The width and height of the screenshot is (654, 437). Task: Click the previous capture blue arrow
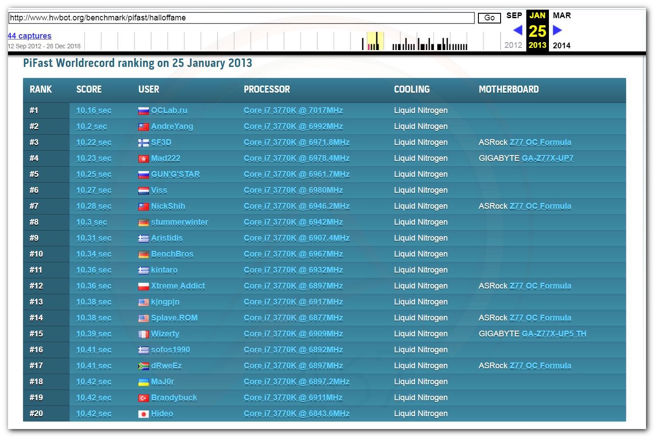pos(517,30)
